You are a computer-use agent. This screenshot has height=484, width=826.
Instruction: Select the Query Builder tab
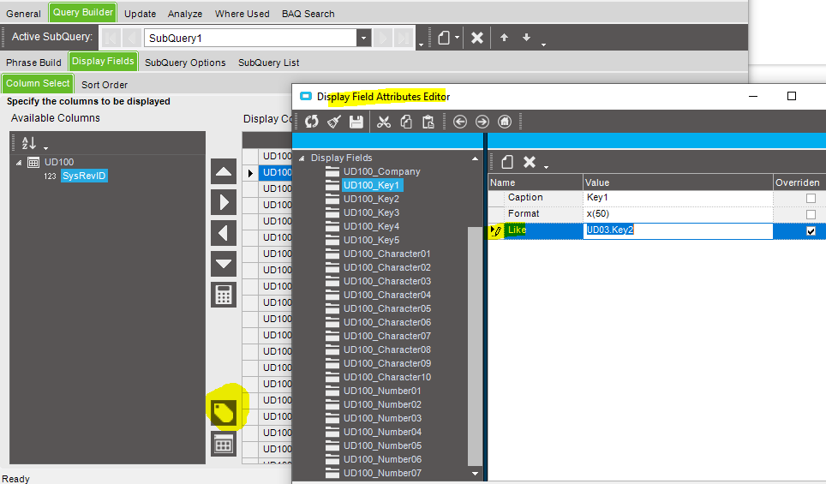[83, 12]
